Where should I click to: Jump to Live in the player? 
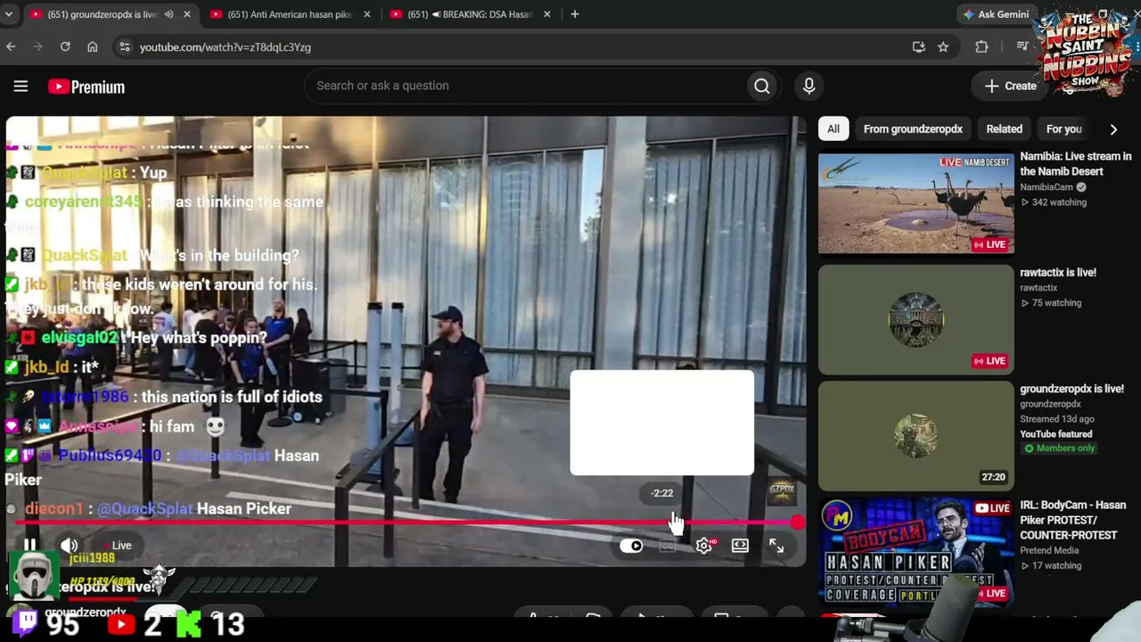(x=117, y=546)
